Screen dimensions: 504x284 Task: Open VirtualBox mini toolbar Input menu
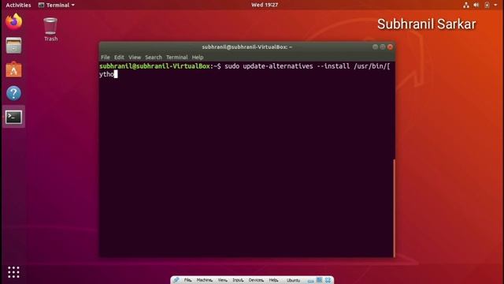pos(238,280)
